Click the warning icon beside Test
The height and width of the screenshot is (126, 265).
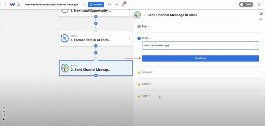tap(139, 96)
